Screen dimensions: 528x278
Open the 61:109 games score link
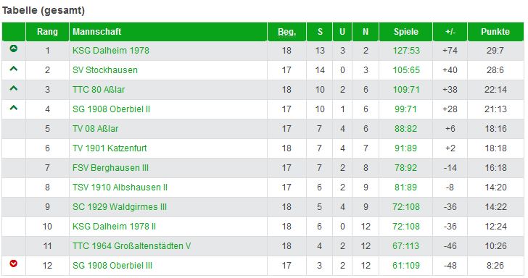[x=406, y=265]
